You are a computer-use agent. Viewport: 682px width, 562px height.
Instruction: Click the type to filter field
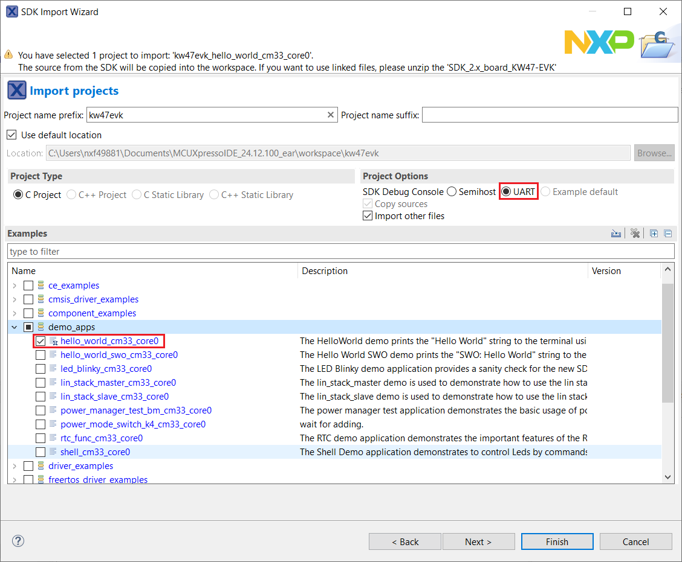[x=340, y=251]
